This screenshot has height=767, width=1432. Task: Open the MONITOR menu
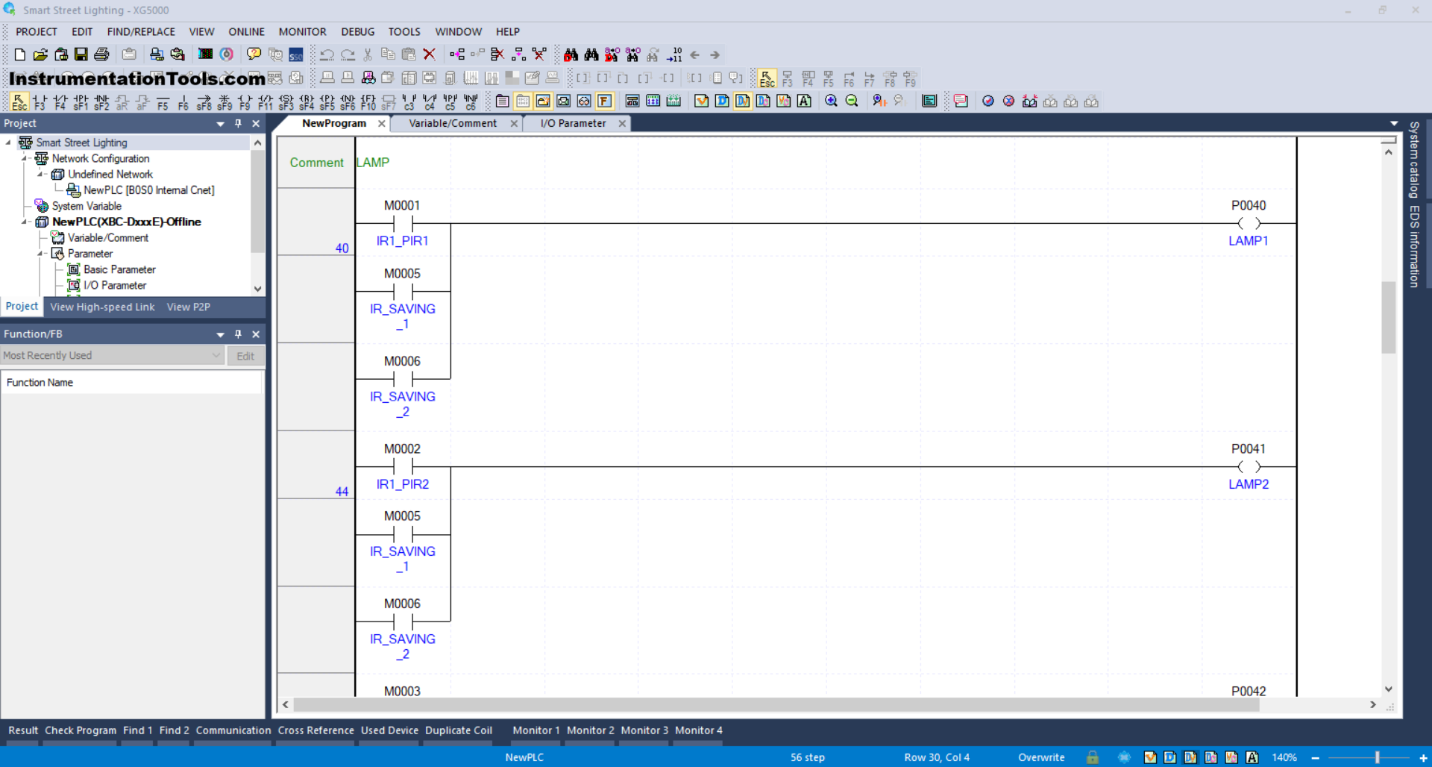tap(302, 31)
